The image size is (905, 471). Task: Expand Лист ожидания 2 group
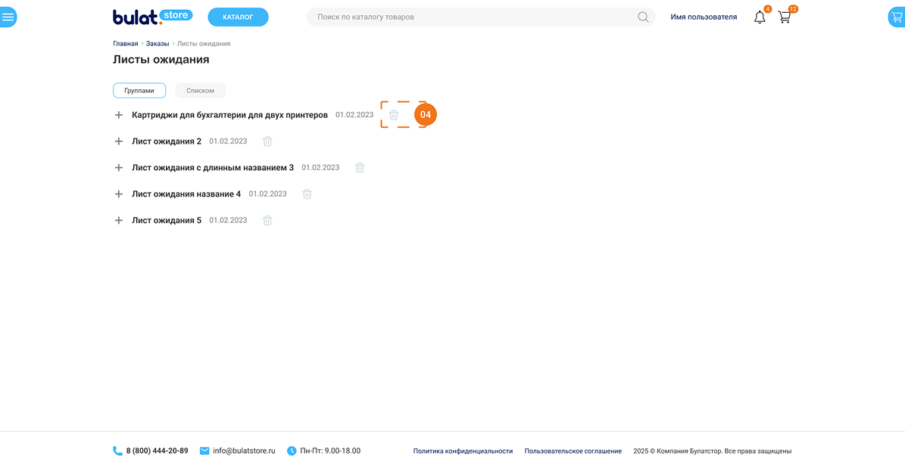click(118, 141)
